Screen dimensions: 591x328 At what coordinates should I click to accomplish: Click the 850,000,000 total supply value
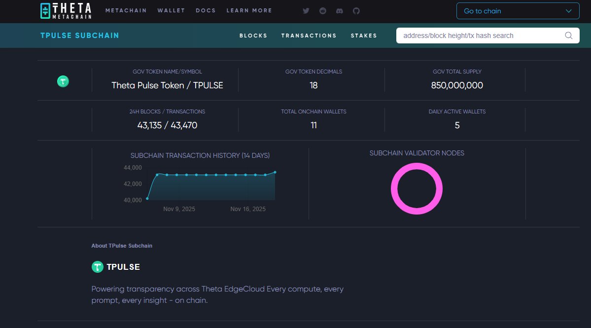[x=457, y=85]
